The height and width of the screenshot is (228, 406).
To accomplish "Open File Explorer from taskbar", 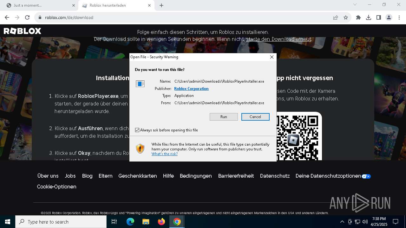I will click(x=146, y=222).
